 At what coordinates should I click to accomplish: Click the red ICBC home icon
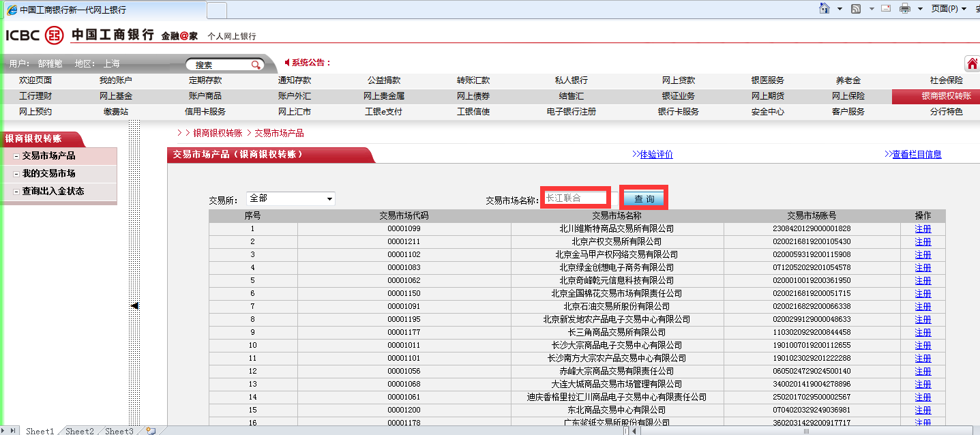coord(972,64)
